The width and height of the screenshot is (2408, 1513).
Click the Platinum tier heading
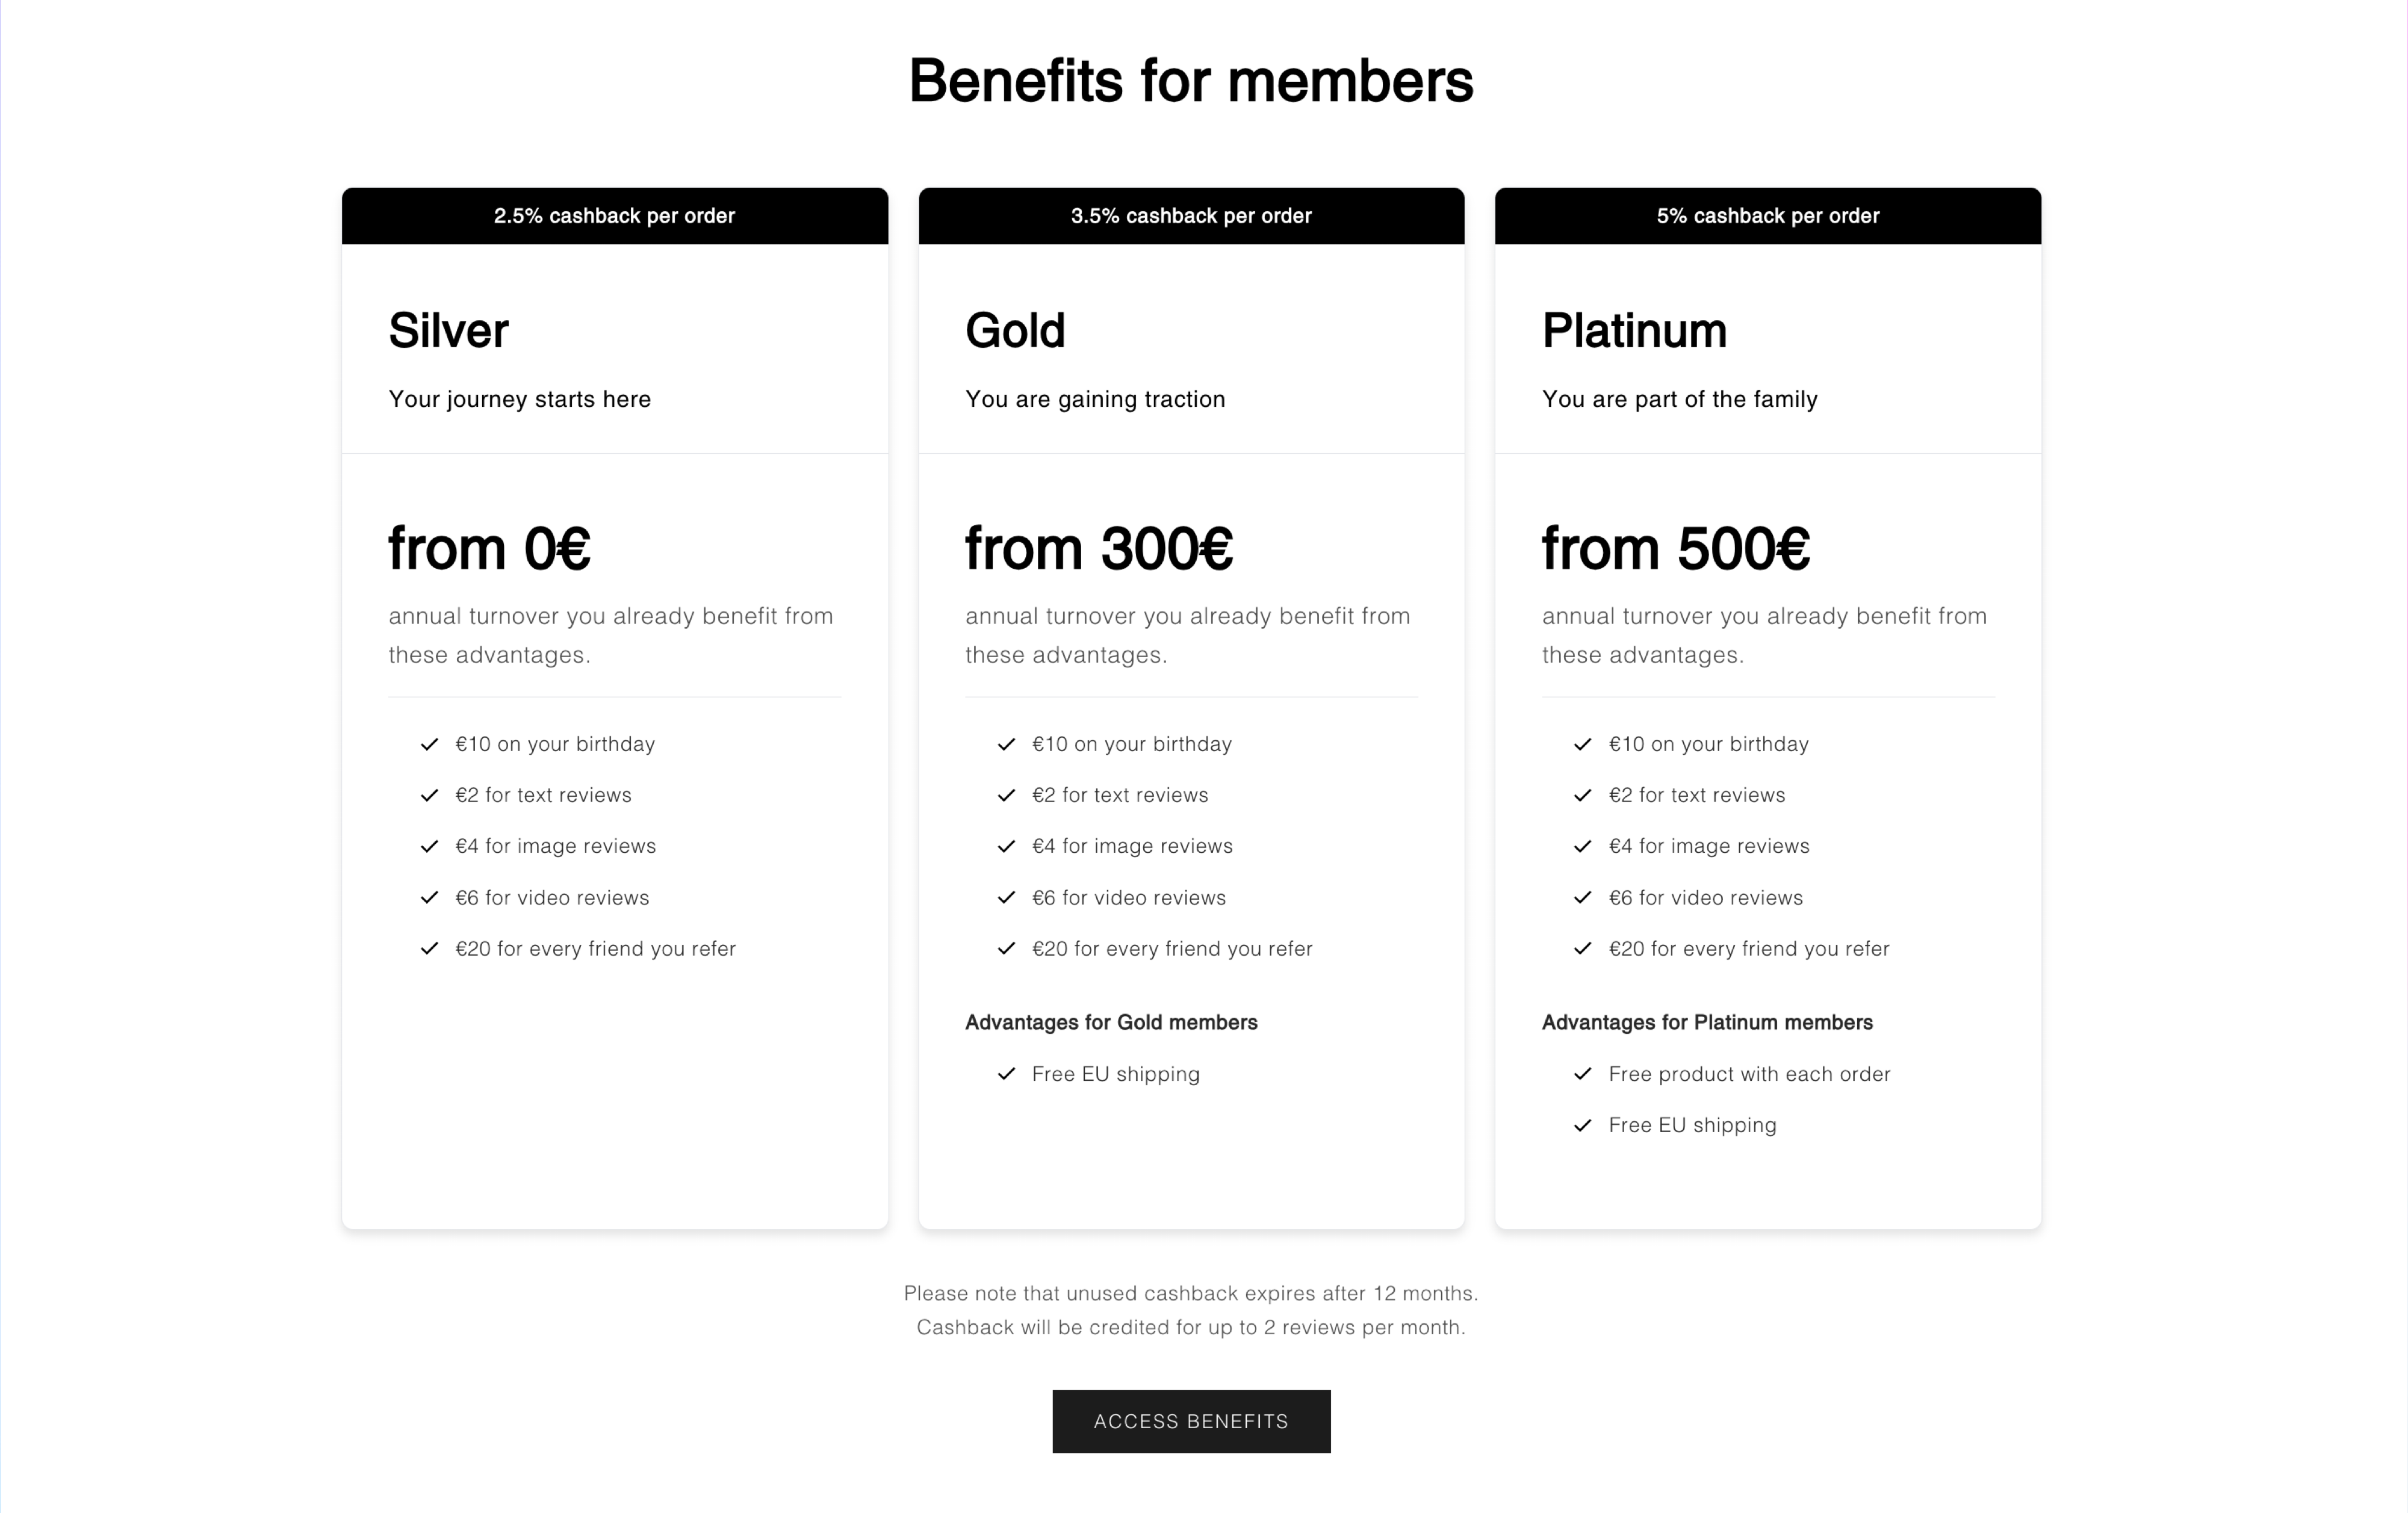[1634, 331]
